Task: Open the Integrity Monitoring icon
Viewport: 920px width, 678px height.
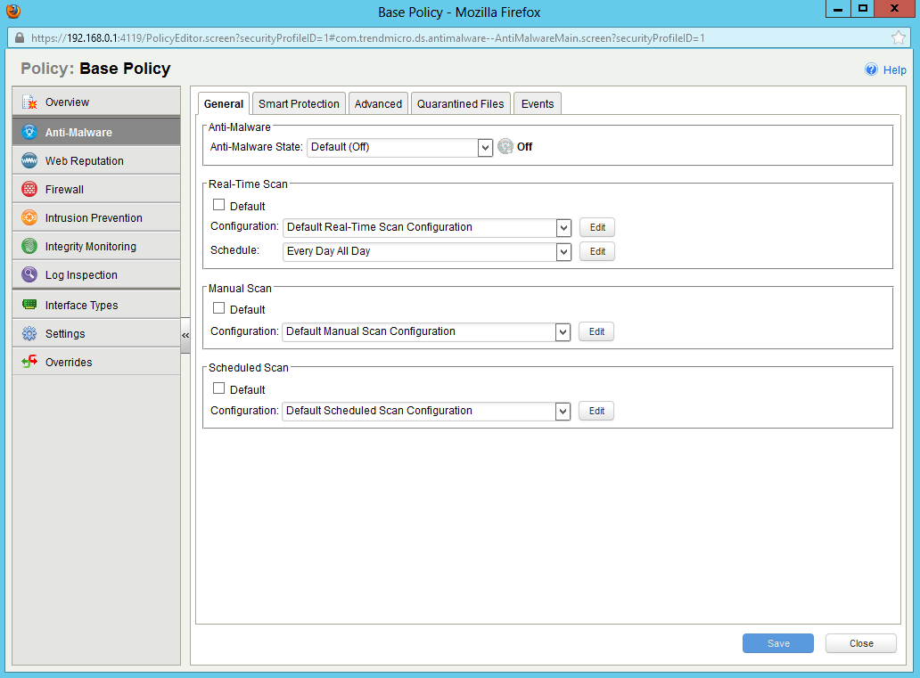Action: tap(29, 247)
